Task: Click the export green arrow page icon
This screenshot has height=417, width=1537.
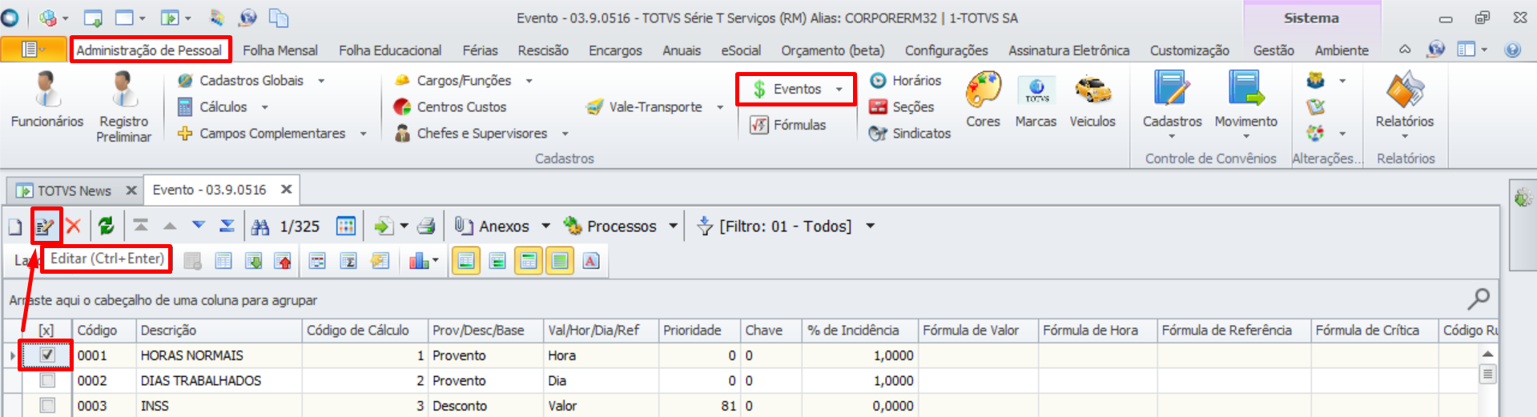Action: pyautogui.click(x=384, y=227)
